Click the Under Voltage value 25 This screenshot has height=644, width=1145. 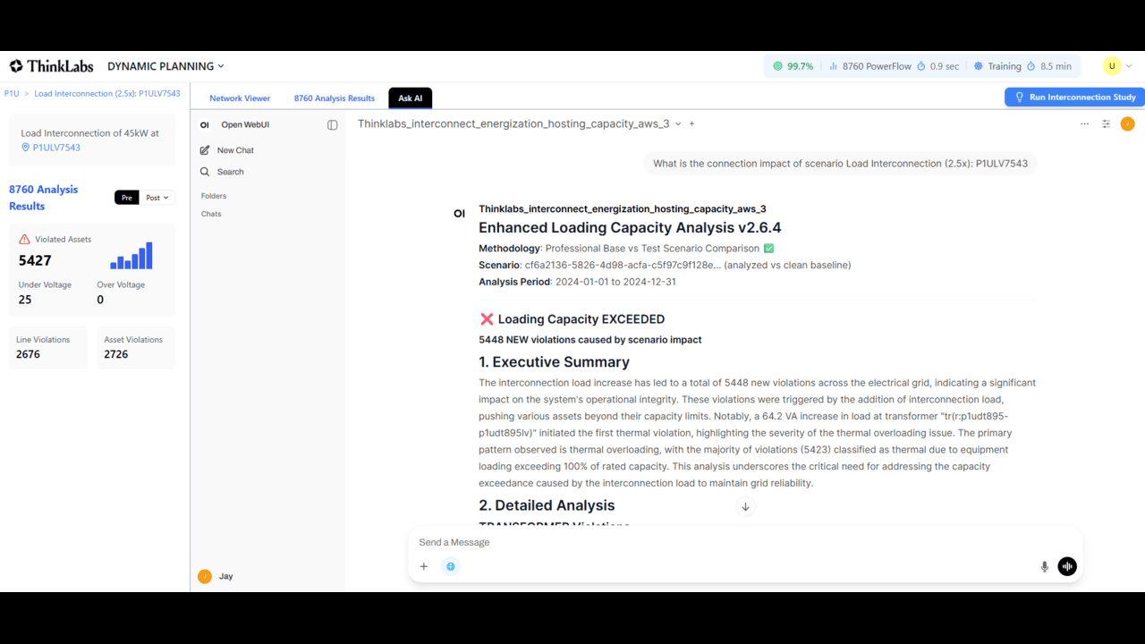pos(25,300)
